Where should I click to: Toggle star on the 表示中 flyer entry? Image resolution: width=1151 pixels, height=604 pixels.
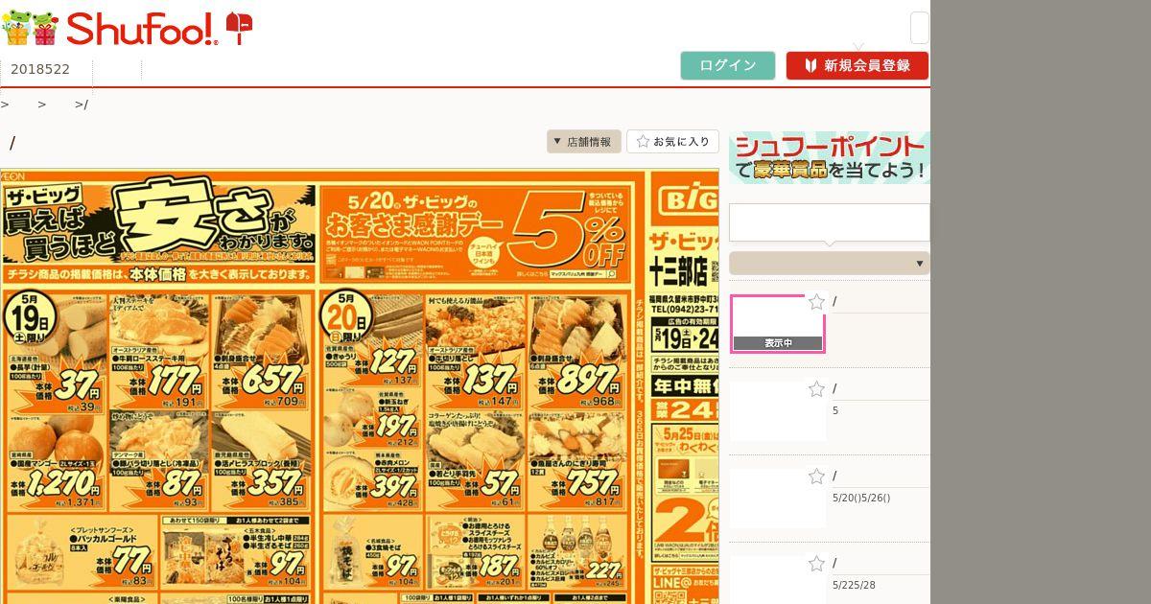pos(816,302)
